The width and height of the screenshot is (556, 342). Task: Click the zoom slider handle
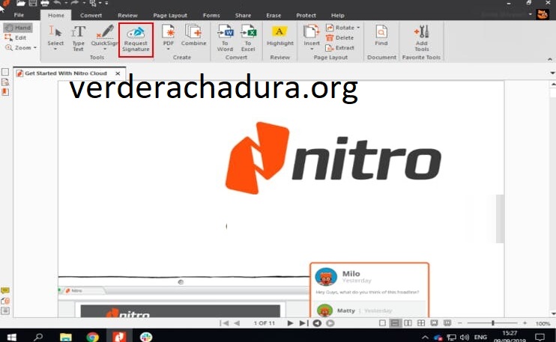(x=493, y=323)
